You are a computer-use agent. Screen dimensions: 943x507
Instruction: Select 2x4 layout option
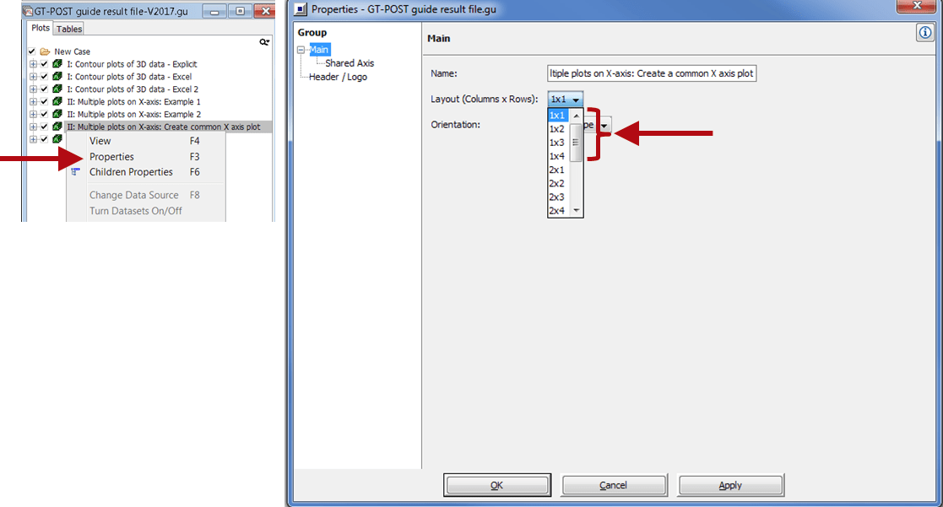(559, 210)
